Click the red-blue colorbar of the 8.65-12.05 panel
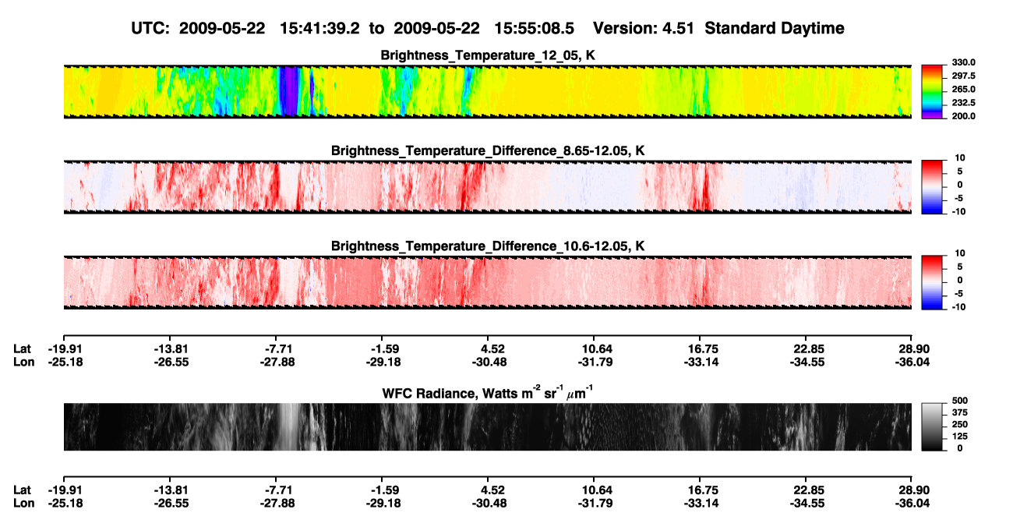 coord(932,186)
